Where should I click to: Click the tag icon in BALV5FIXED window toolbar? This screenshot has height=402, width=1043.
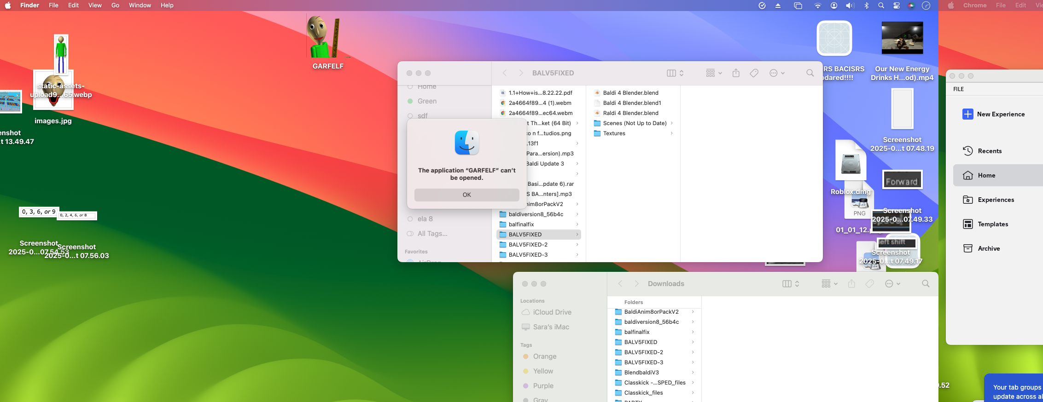coord(754,73)
